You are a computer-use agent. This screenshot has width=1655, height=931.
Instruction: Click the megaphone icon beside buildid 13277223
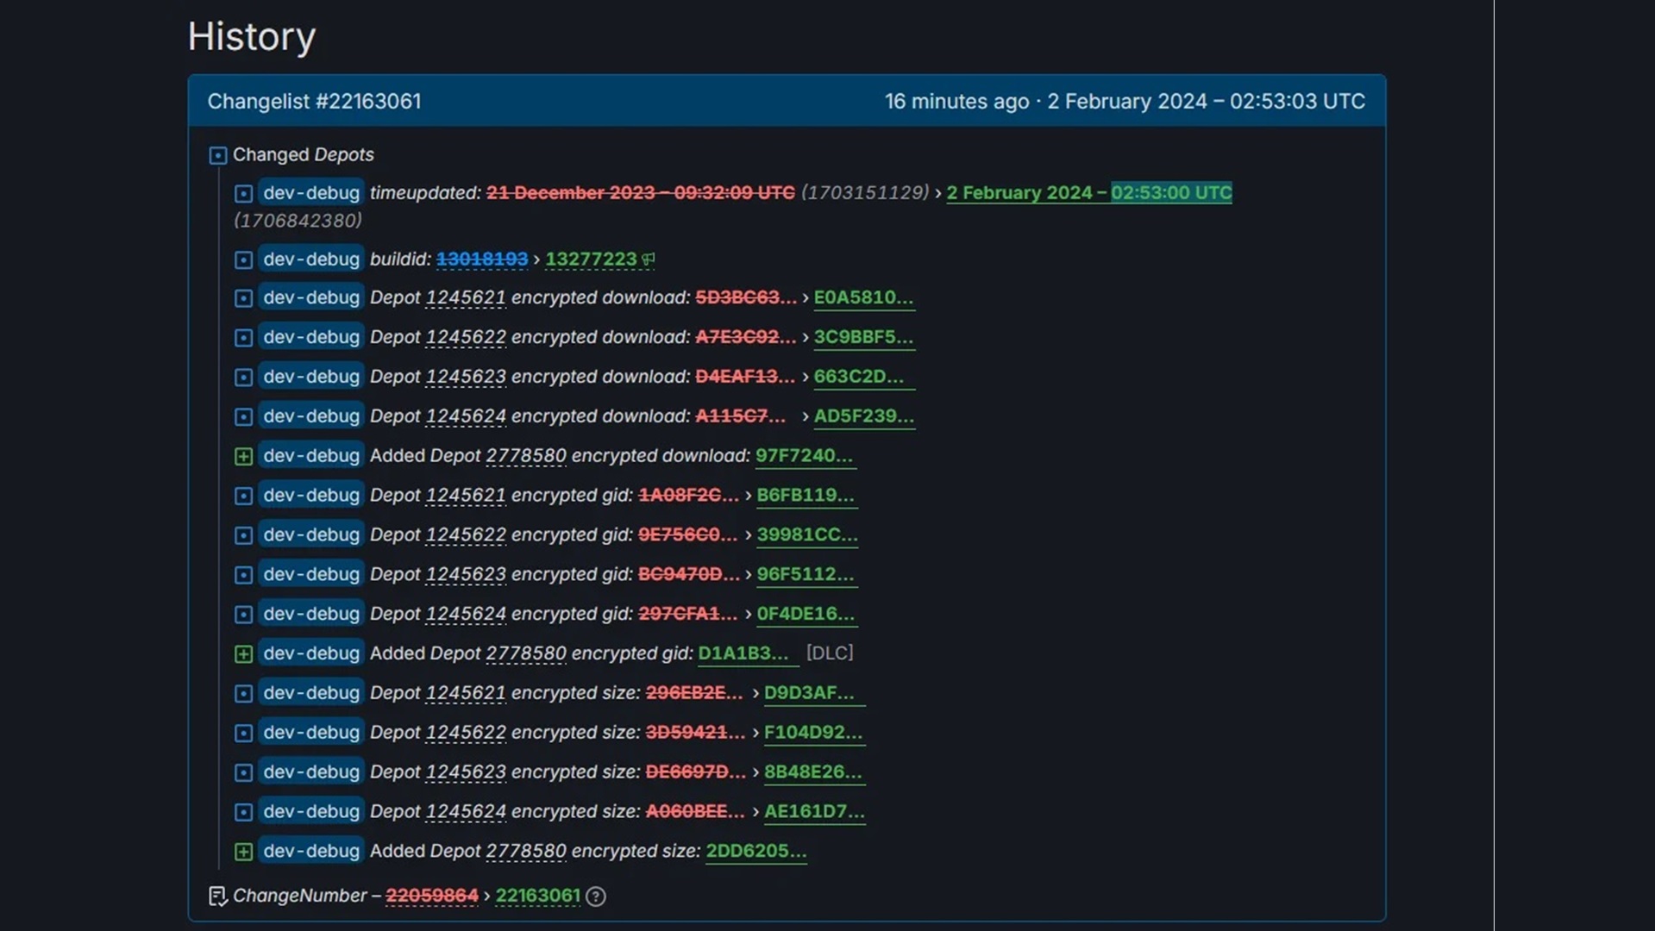[x=649, y=259]
